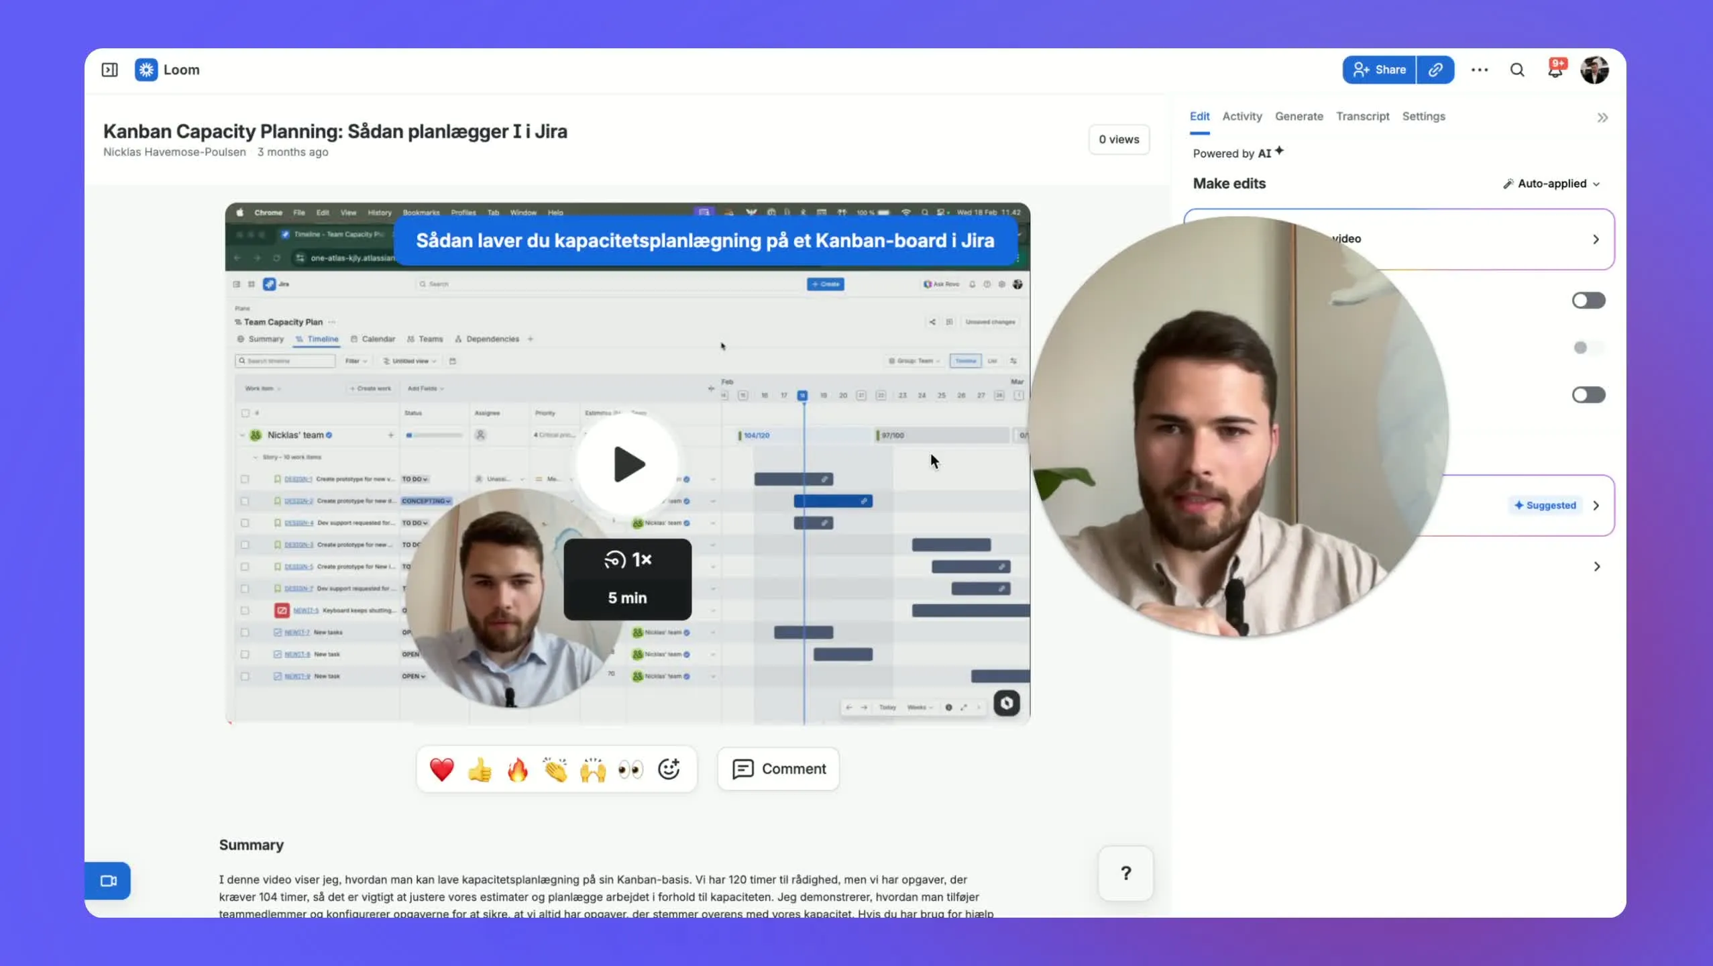React with the fire emoji

tap(517, 769)
